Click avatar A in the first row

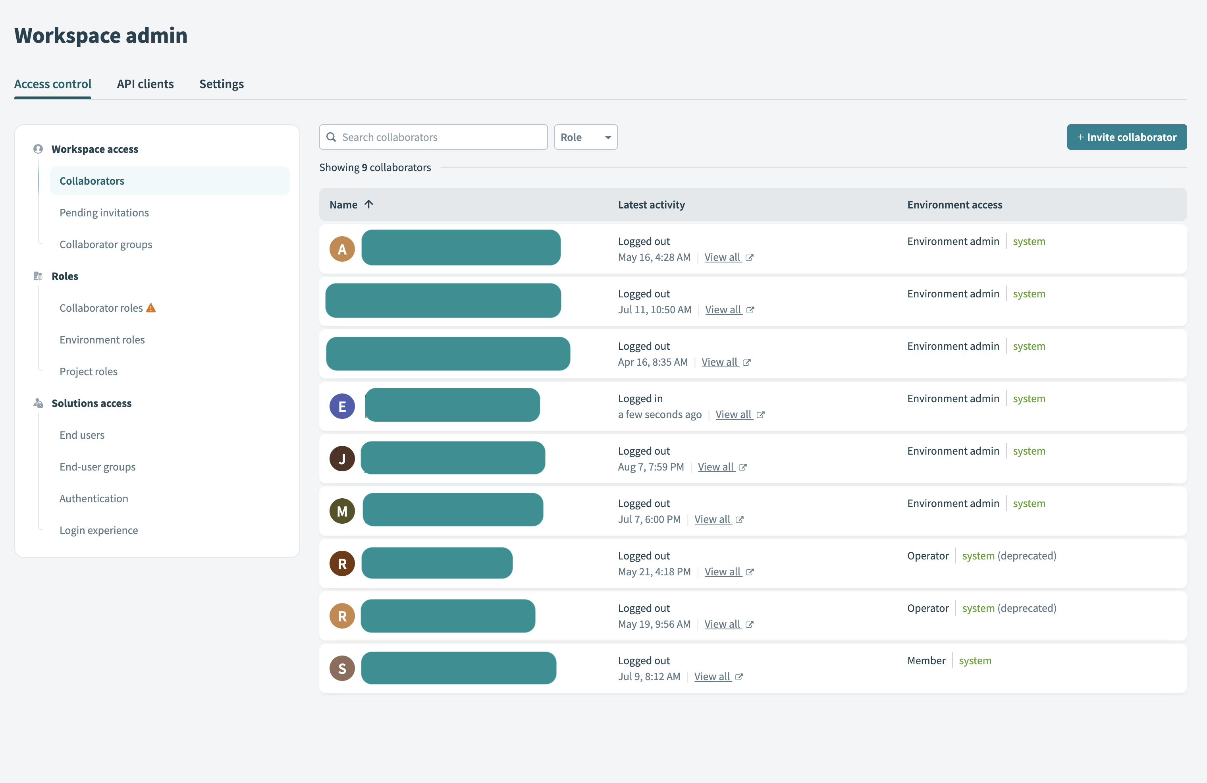(x=342, y=249)
